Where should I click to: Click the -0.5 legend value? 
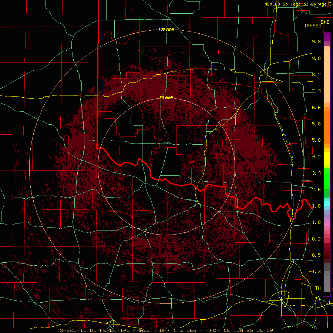pyautogui.click(x=315, y=255)
